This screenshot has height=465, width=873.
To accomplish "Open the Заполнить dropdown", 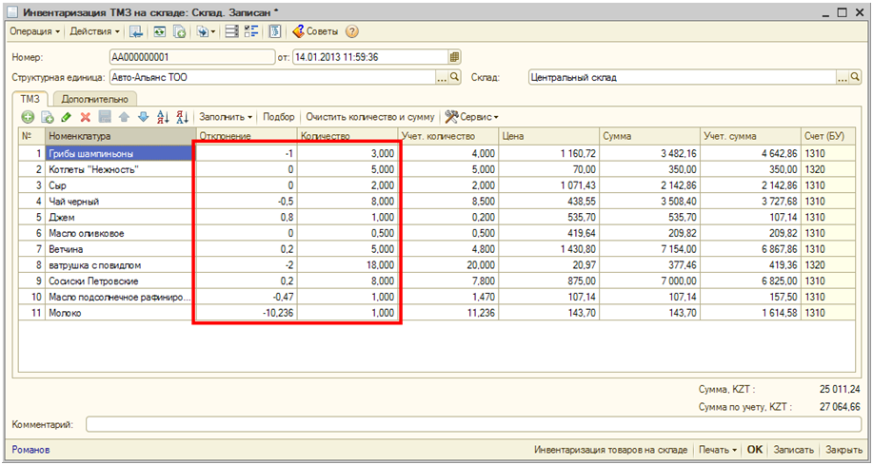I will coord(226,117).
